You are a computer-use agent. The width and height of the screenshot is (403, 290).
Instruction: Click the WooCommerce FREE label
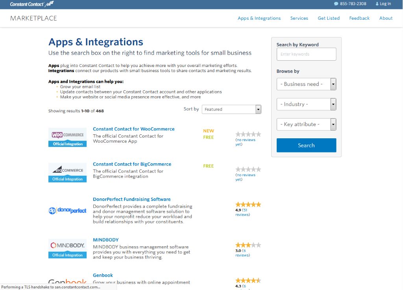pos(208,138)
